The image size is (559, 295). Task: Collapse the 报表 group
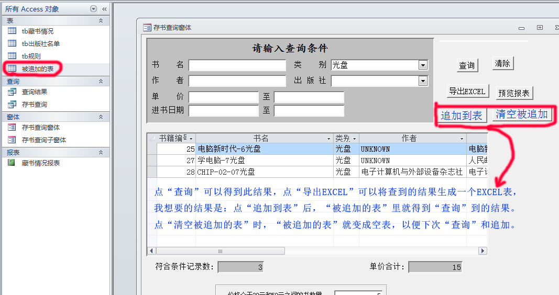pyautogui.click(x=101, y=152)
